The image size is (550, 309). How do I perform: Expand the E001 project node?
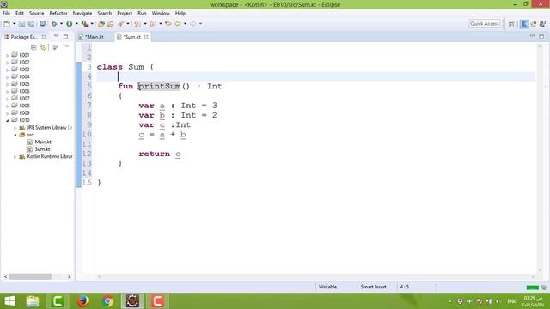click(8, 55)
